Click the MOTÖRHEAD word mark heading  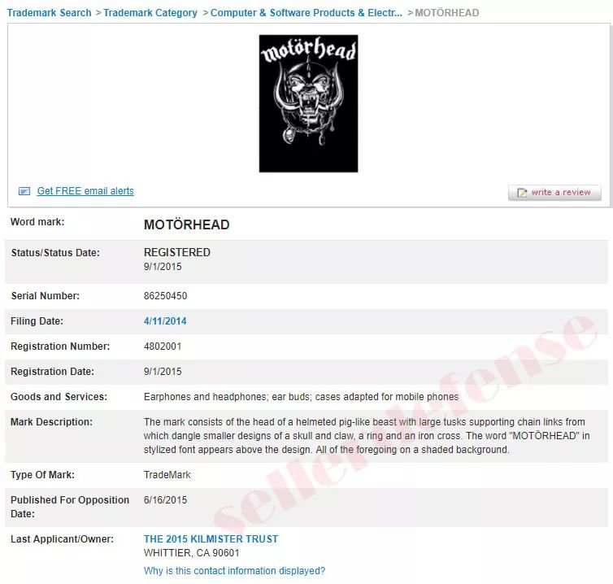186,225
